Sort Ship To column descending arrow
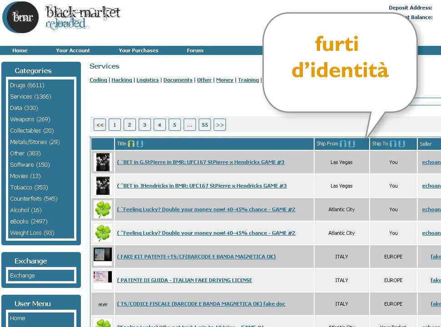The image size is (441, 327). (x=401, y=144)
